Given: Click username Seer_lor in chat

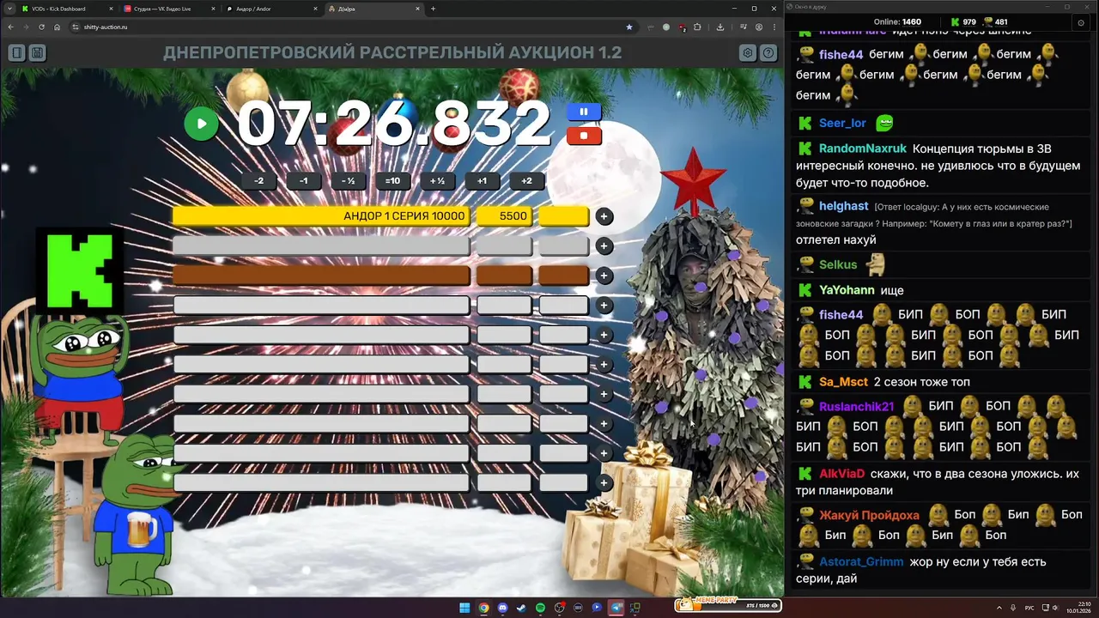Looking at the screenshot, I should [842, 123].
